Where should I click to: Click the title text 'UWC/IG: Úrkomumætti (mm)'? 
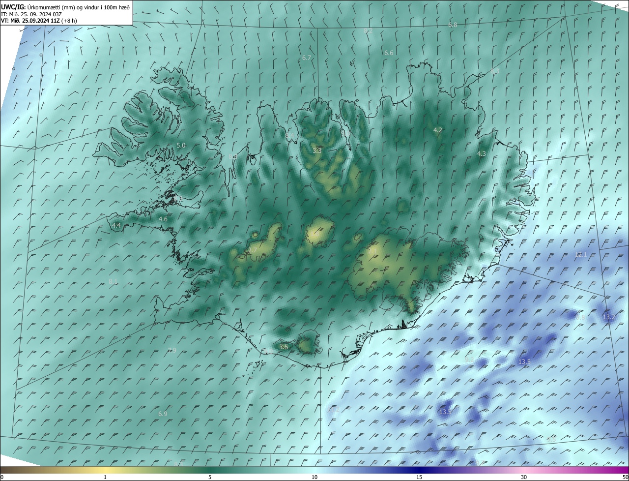(x=37, y=7)
